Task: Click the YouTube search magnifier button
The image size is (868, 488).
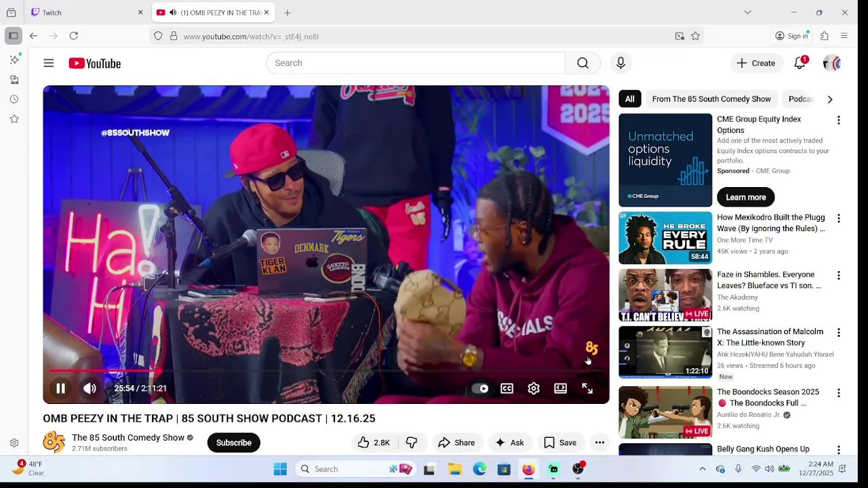Action: tap(583, 63)
